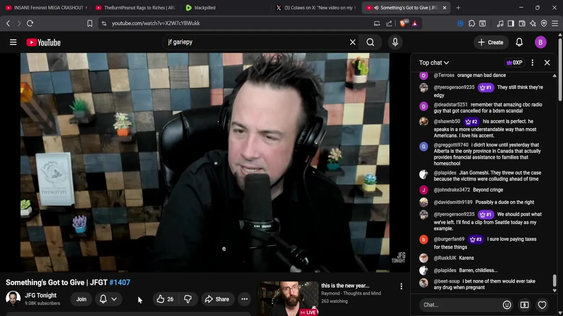The image size is (563, 316).
Task: Open the Brave Wallet icon
Action: point(522,23)
